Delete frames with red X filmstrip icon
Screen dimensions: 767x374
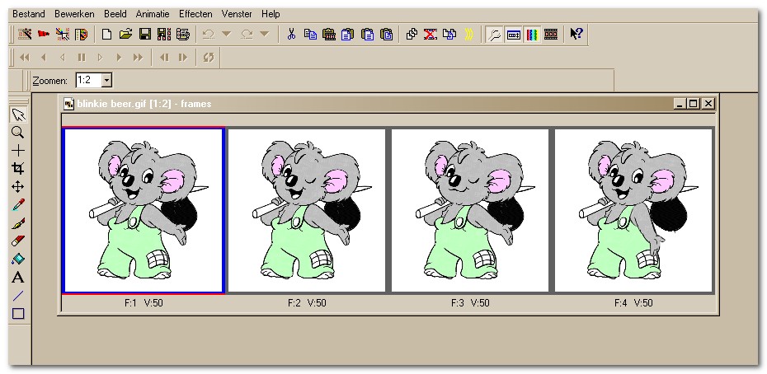click(x=431, y=35)
